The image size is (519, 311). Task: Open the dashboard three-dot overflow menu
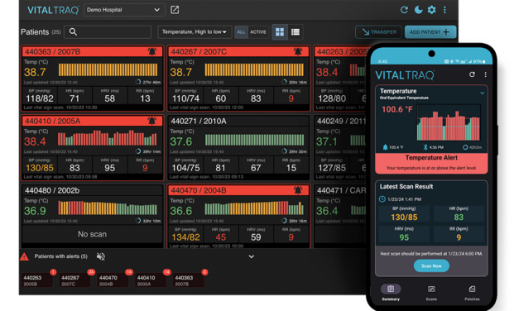[x=445, y=10]
